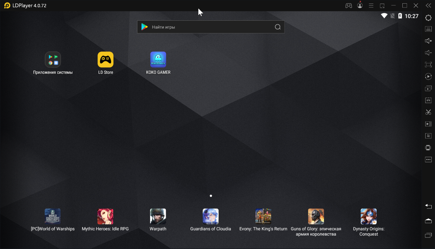Take a screenshot with scissors icon

pos(428,112)
